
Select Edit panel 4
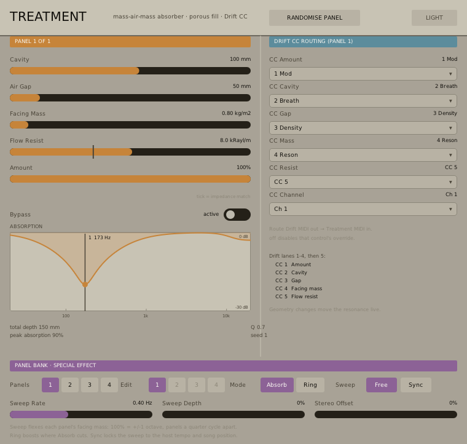(216, 385)
